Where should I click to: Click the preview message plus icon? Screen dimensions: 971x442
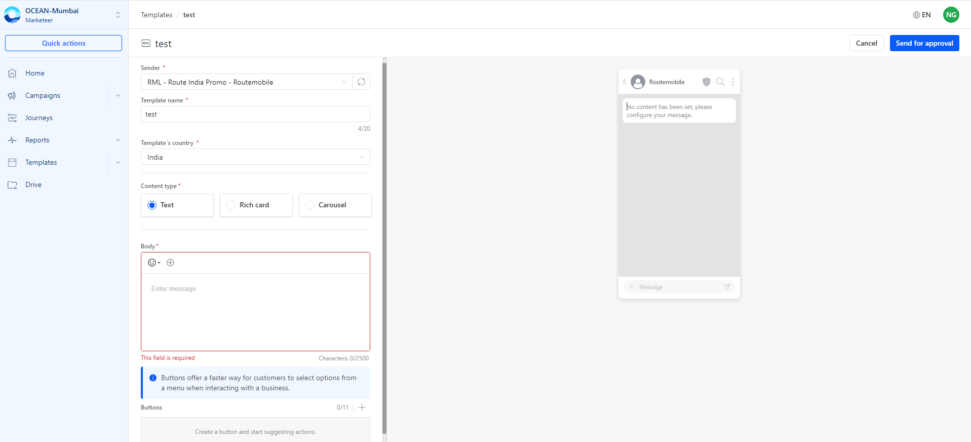click(632, 287)
